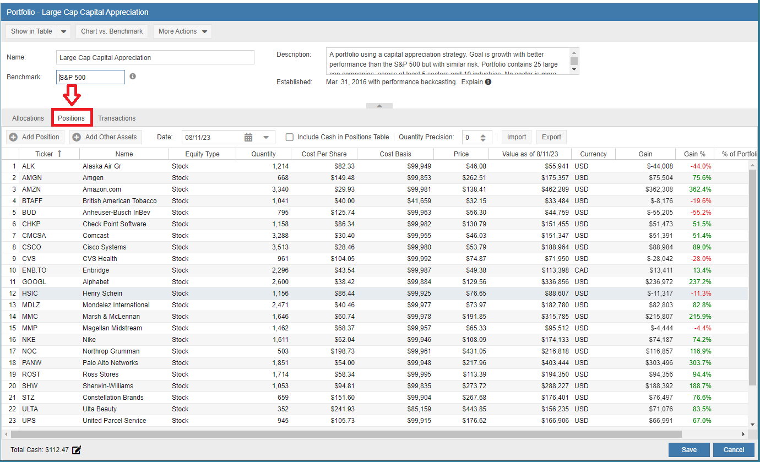This screenshot has height=462, width=760.
Task: Open the Transactions tab
Action: (x=117, y=118)
